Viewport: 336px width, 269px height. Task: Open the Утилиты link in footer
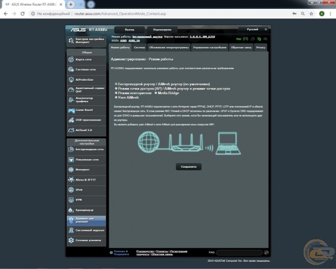coord(162,251)
